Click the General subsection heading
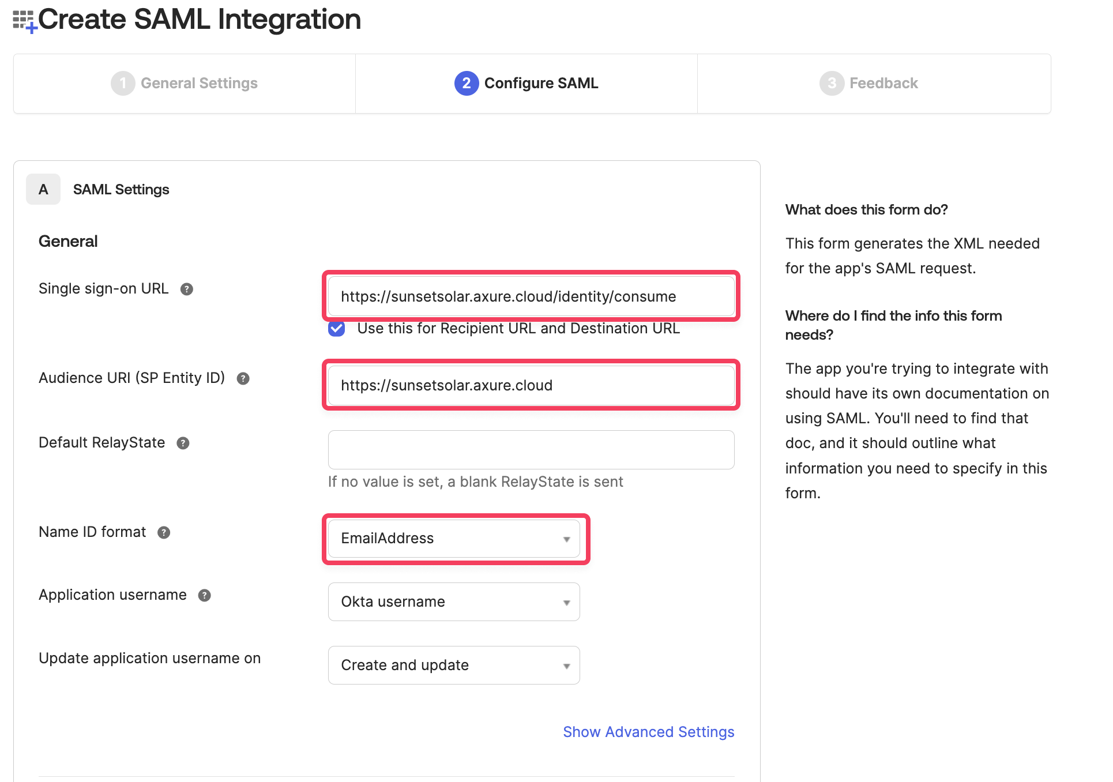This screenshot has width=1113, height=782. tap(68, 242)
